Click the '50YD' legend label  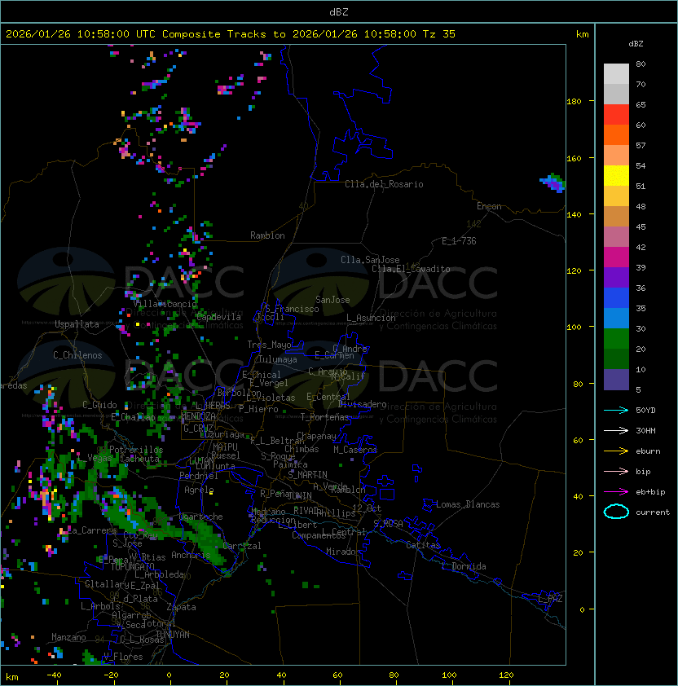coord(645,410)
